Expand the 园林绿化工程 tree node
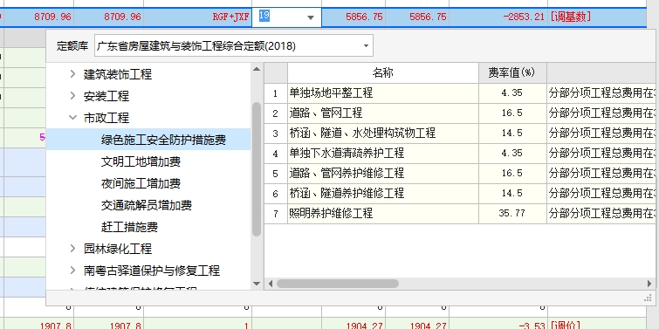Viewport: 659px width, 329px height. pyautogui.click(x=73, y=249)
